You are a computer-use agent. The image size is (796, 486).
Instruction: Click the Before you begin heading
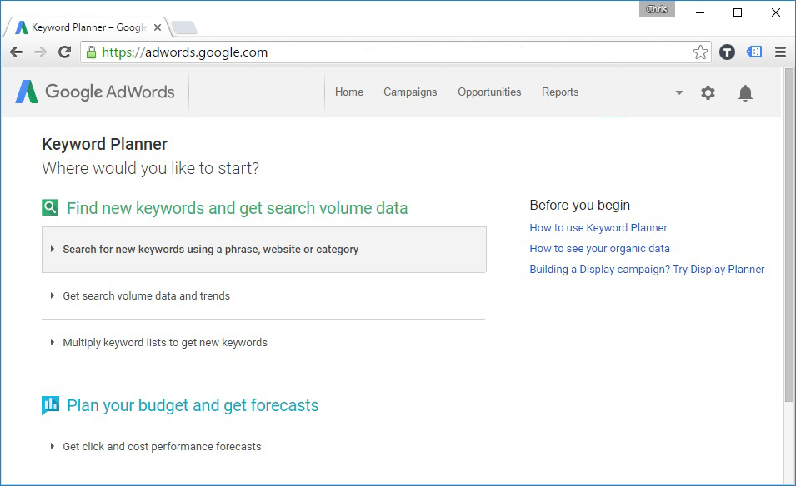pyautogui.click(x=580, y=205)
